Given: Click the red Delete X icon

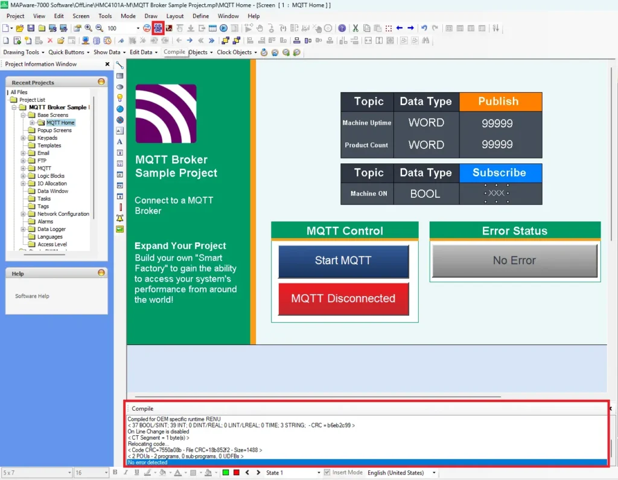Looking at the screenshot, I should (x=50, y=40).
